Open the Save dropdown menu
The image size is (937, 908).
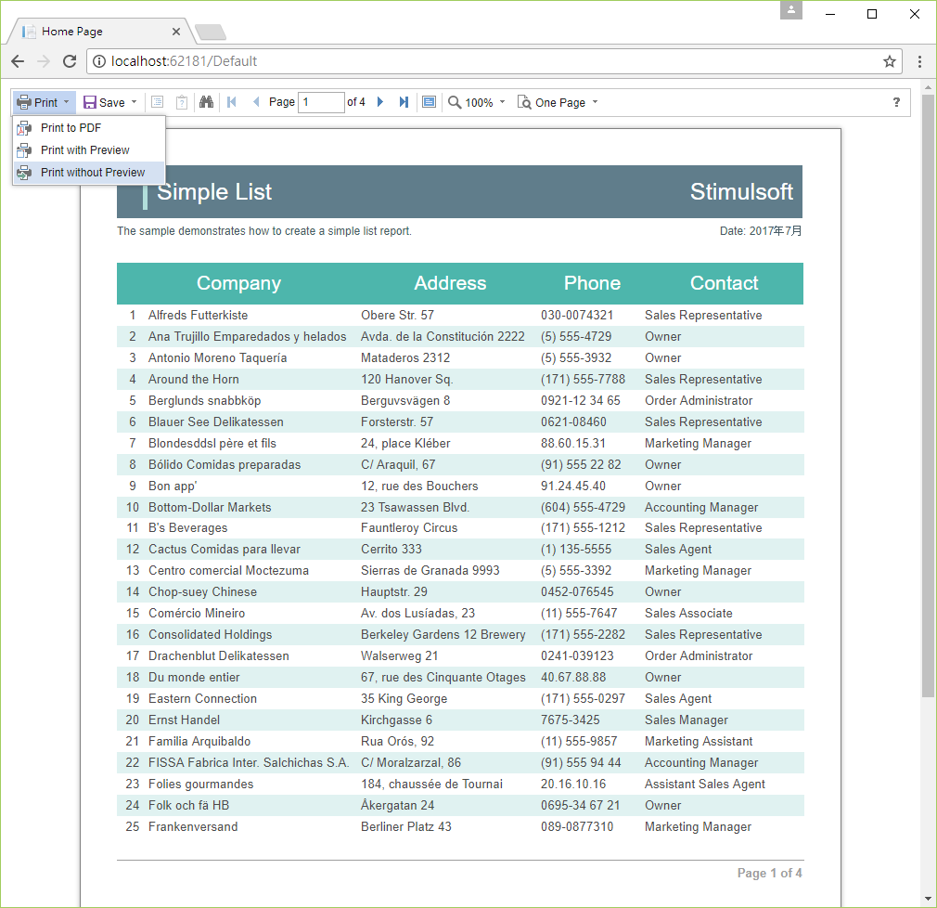coord(110,102)
